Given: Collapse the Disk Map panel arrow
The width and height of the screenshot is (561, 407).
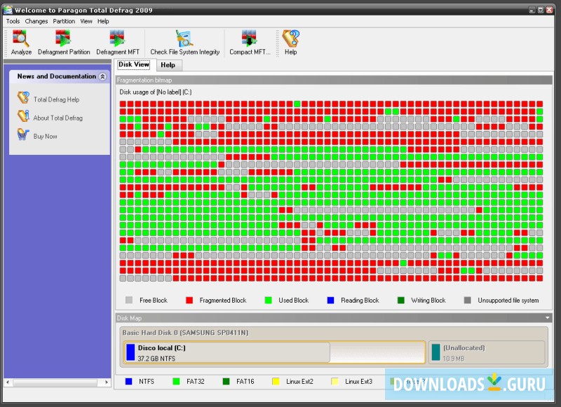Looking at the screenshot, I should 547,317.
